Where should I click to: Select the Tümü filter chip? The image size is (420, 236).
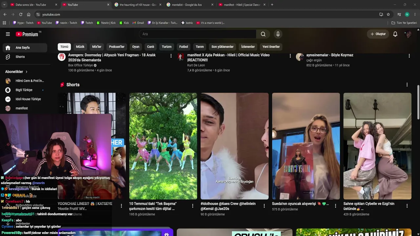(64, 47)
